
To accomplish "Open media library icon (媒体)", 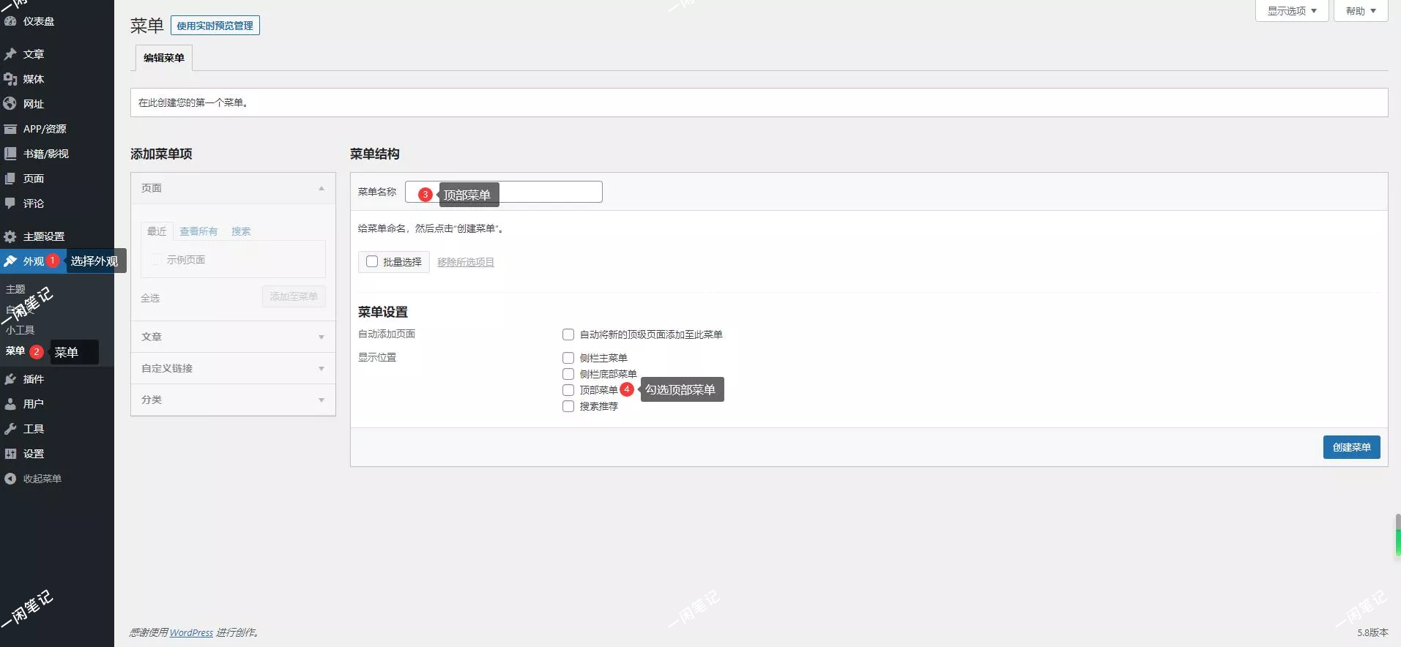I will click(10, 79).
